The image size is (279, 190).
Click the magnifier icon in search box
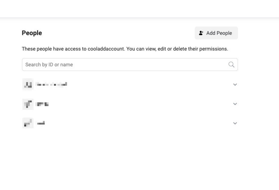tap(231, 65)
